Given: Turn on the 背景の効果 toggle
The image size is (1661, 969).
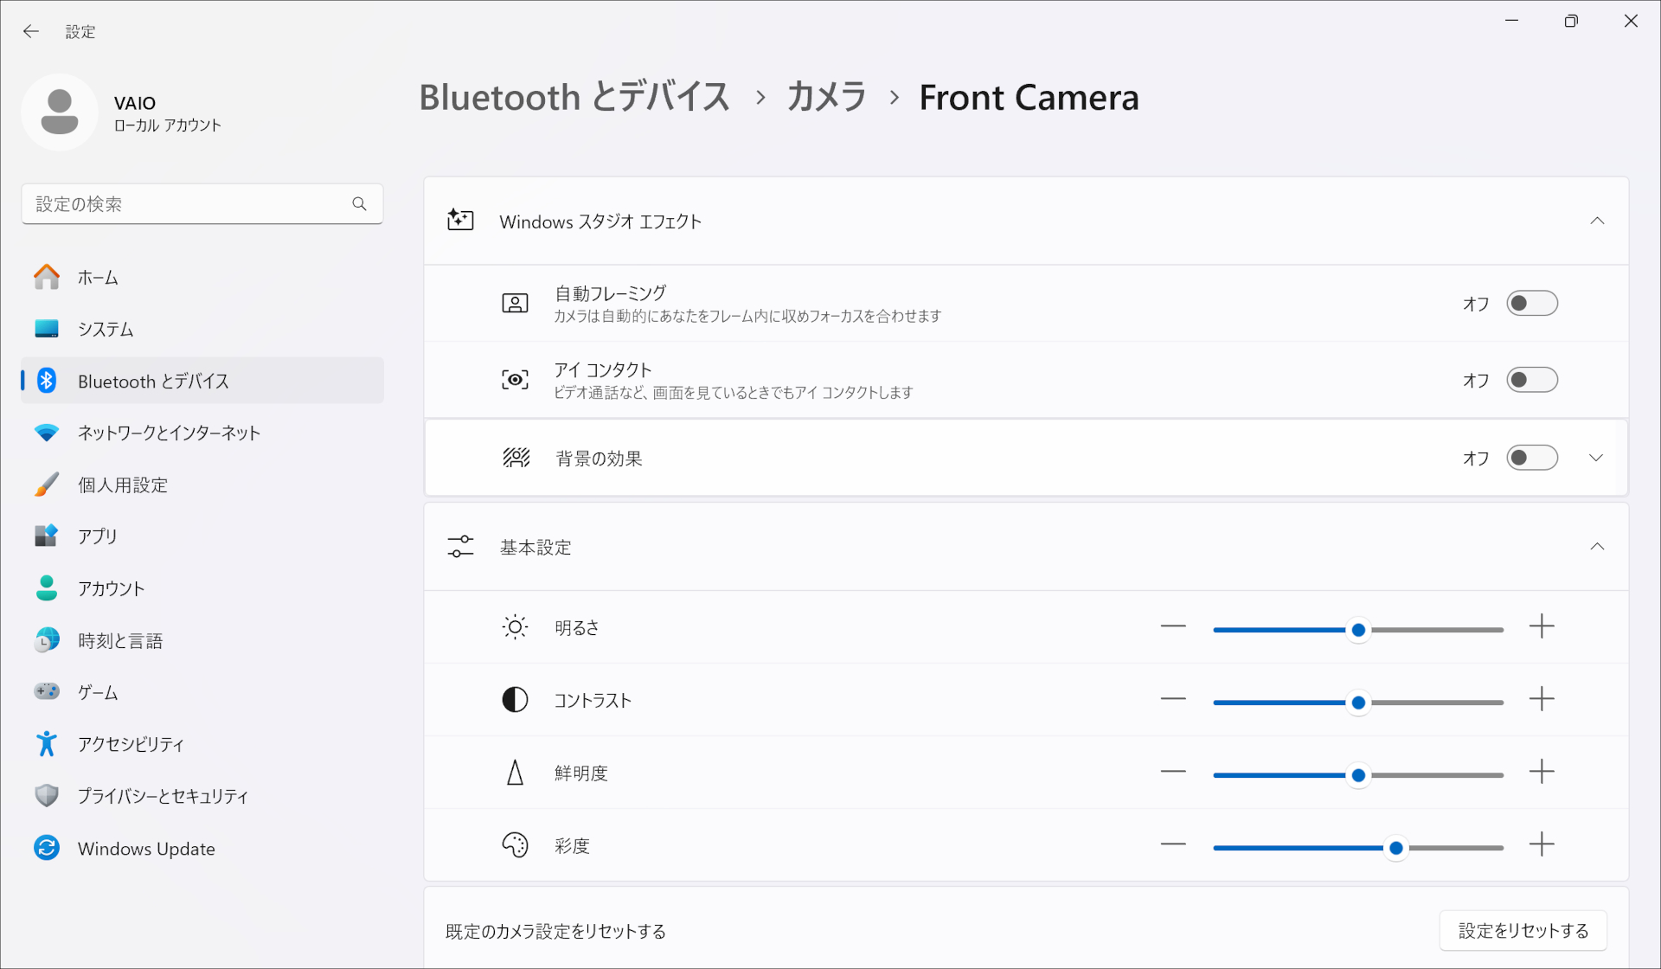Looking at the screenshot, I should pyautogui.click(x=1531, y=458).
